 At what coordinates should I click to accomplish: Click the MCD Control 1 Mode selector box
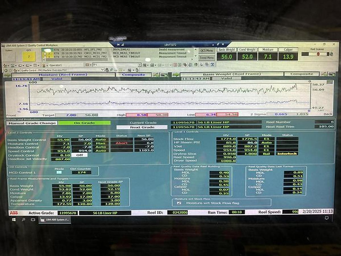[x=59, y=172]
